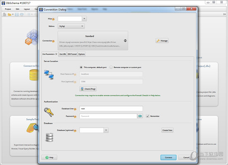The image size is (228, 165).
Task: Open the SSH Tunnel tab
Action: click(x=72, y=54)
